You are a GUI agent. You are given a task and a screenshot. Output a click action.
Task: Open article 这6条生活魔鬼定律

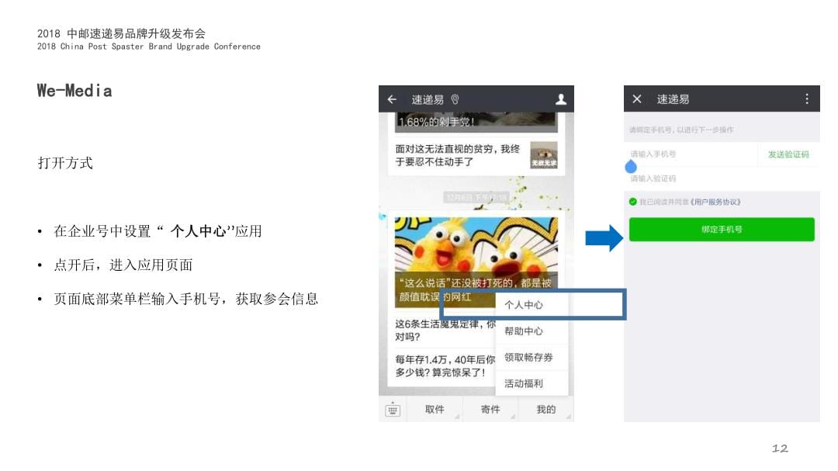[445, 331]
